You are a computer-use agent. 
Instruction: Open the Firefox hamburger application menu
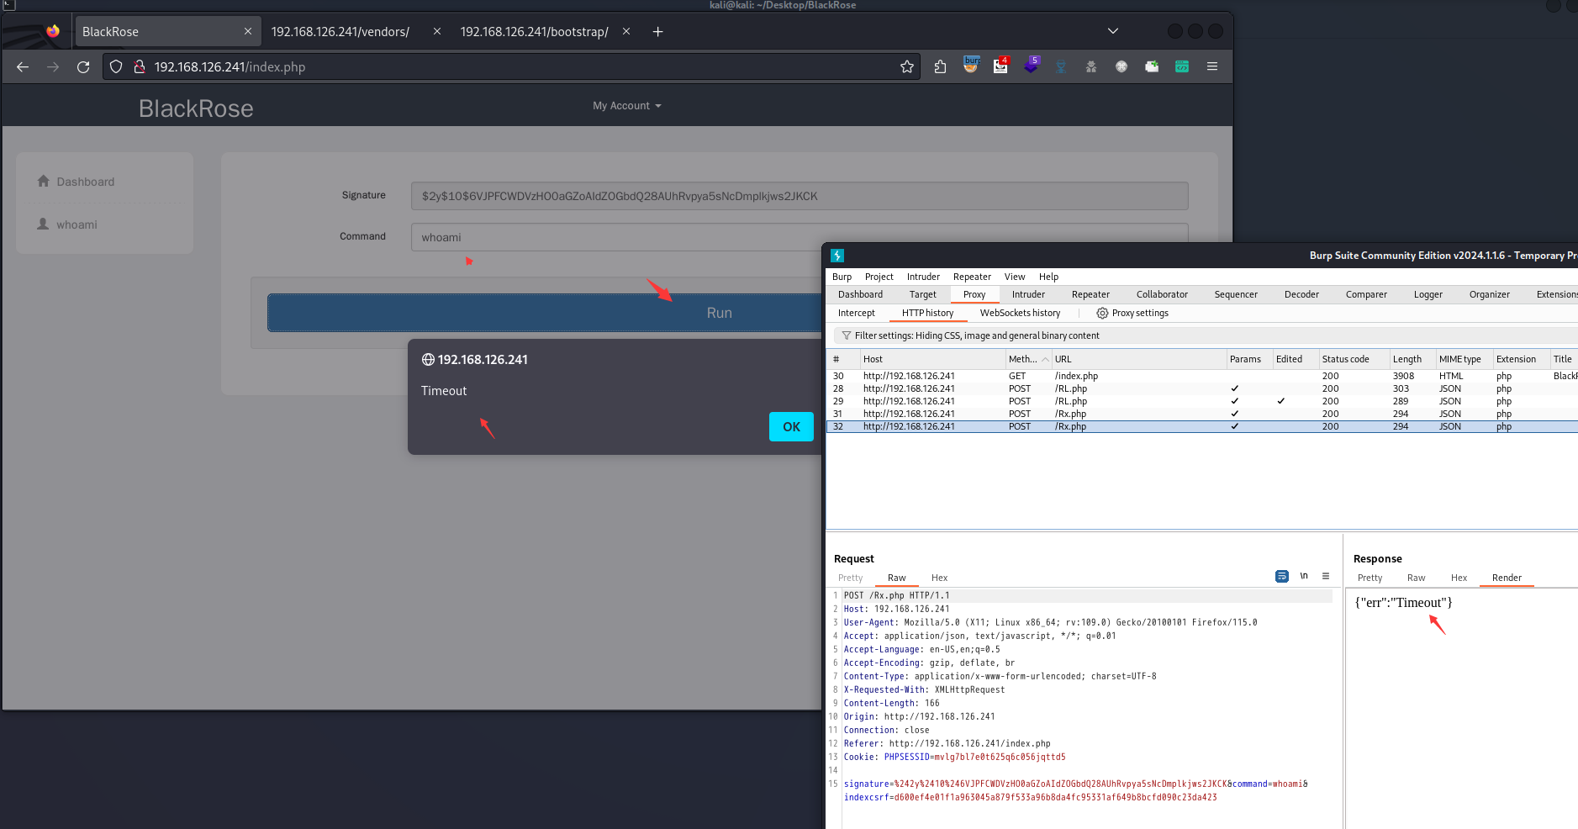1212,66
